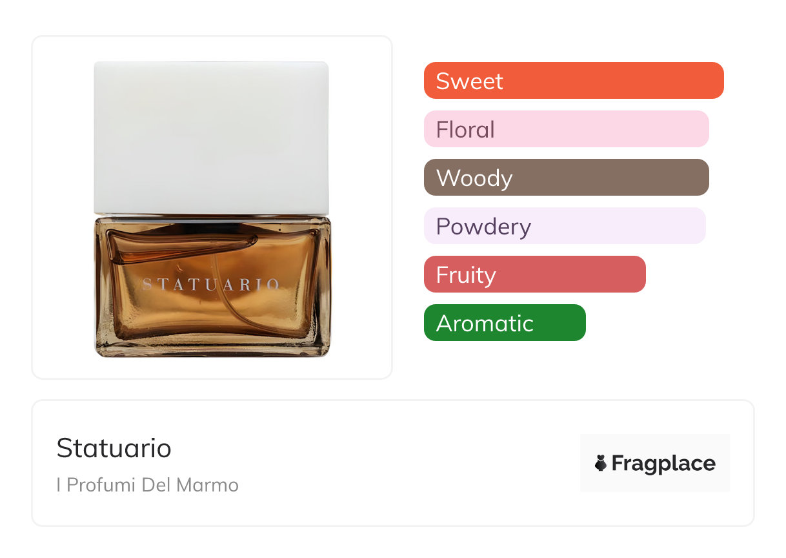Click the Statuario fragrance title
The image size is (786, 558).
[114, 448]
